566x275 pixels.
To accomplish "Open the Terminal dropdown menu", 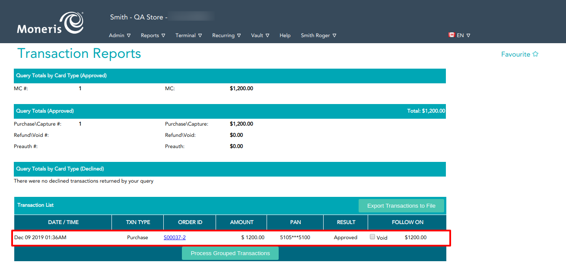I will [x=188, y=35].
